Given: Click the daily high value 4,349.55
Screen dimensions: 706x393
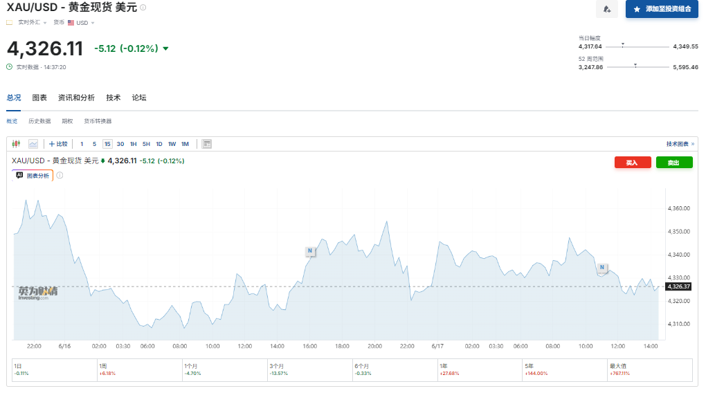Looking at the screenshot, I should point(685,46).
